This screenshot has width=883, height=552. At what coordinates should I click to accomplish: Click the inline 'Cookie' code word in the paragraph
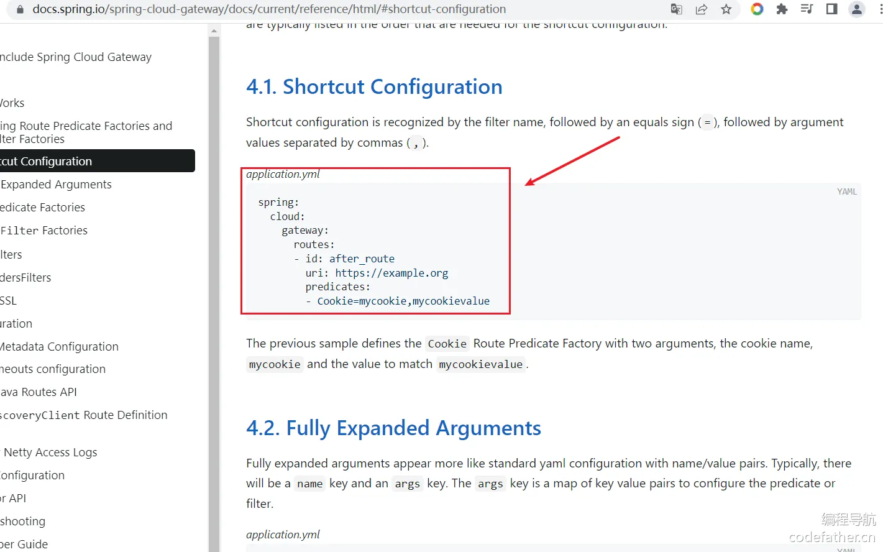[x=447, y=344]
